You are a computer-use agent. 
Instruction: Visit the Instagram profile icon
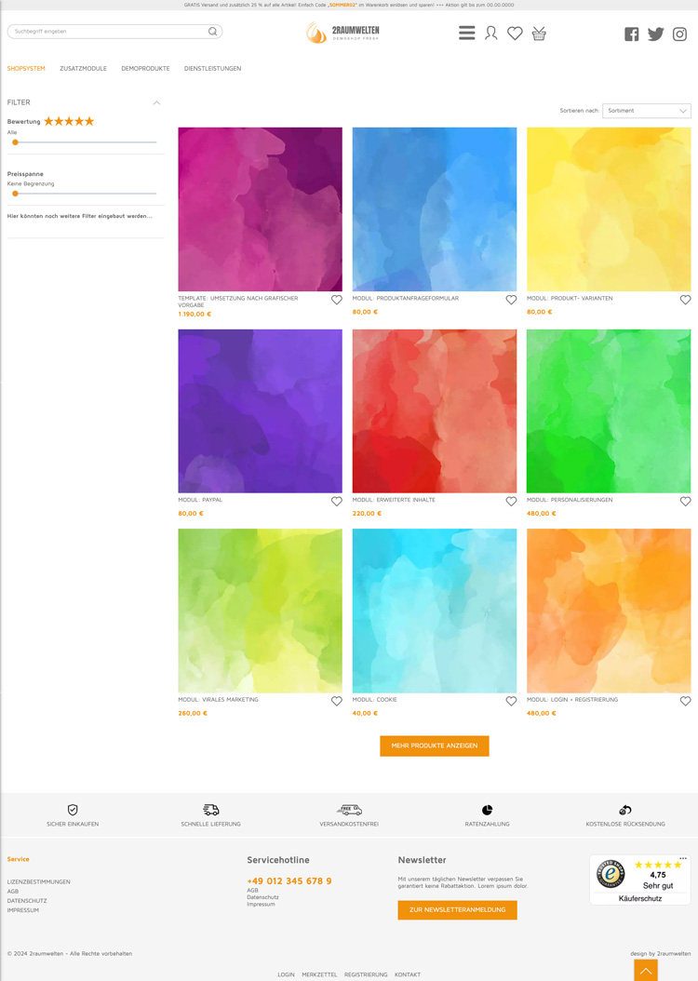(680, 34)
